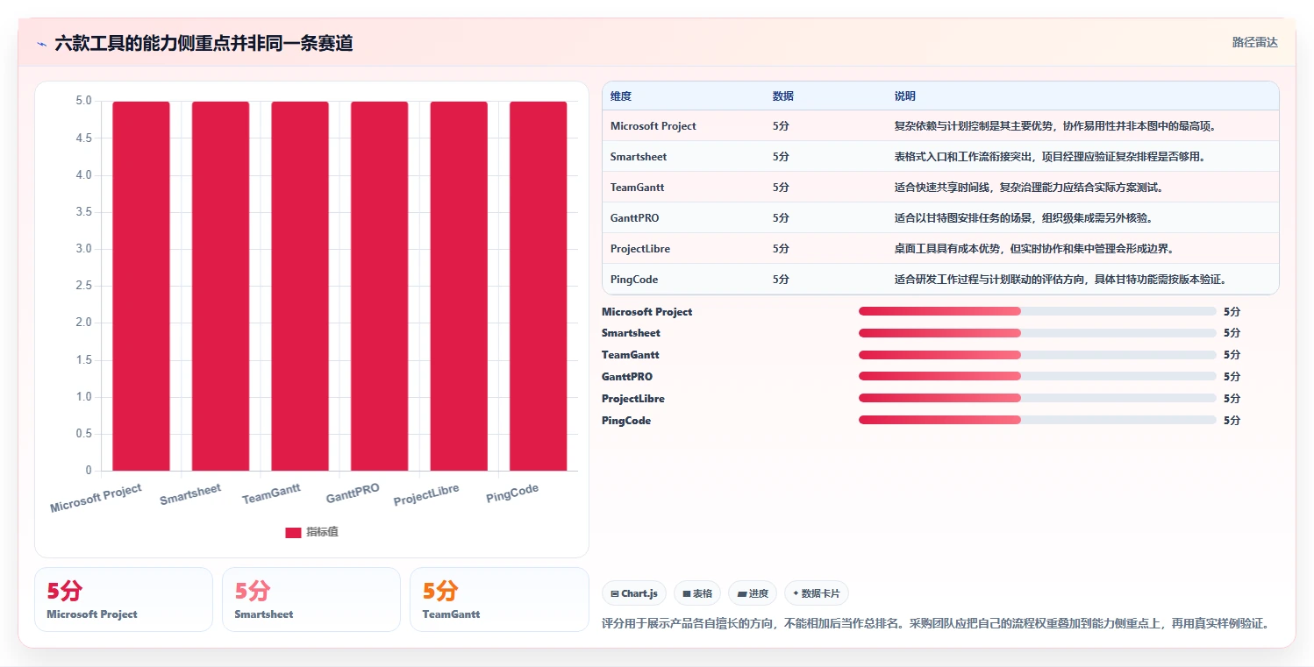Click the 说明 column header

click(x=905, y=96)
